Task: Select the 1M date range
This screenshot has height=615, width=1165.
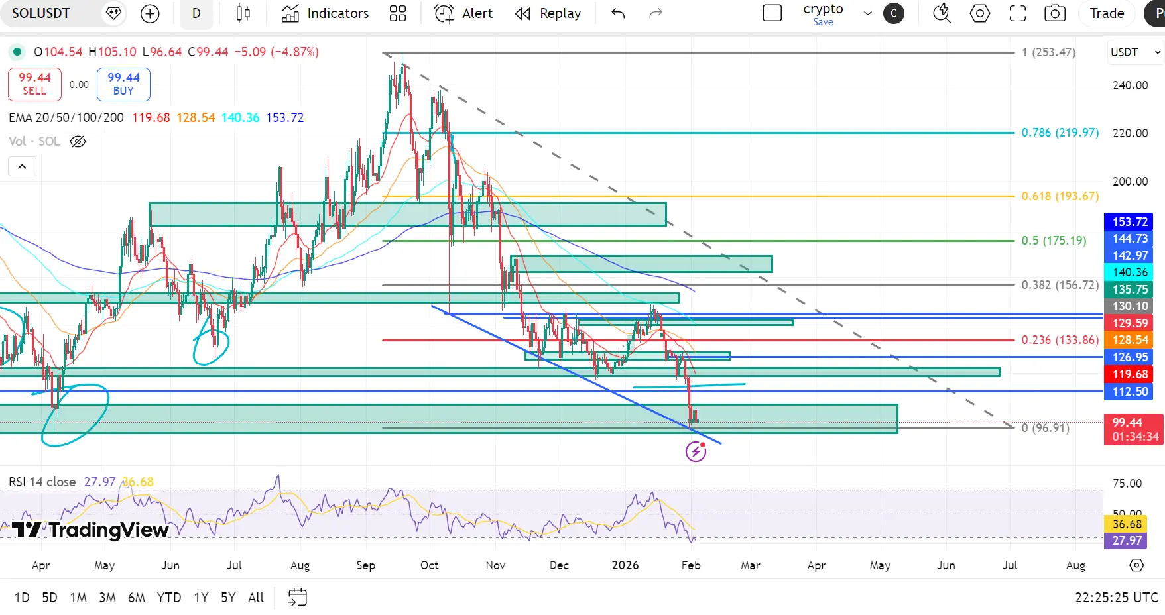Action: 78,598
